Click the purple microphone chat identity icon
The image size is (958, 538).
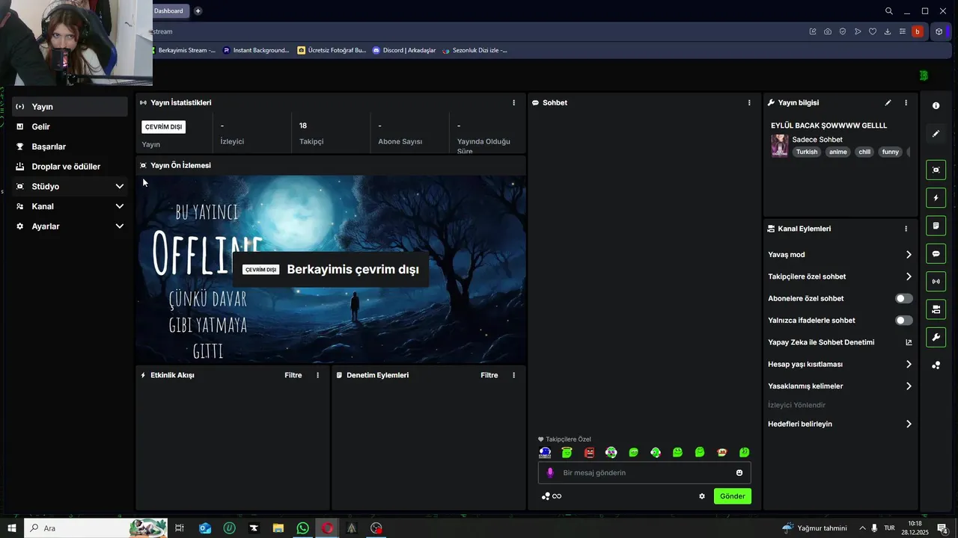550,472
